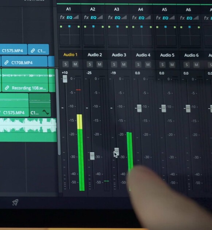
Task: Mute the Audio 4 track
Action: (148, 64)
